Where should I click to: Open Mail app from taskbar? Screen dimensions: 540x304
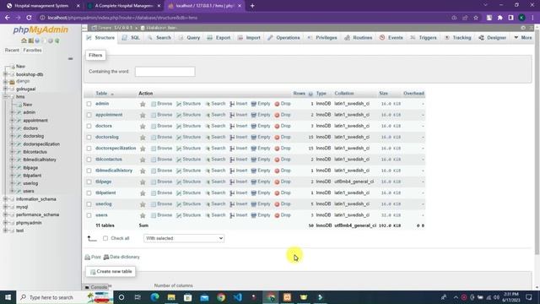click(204, 297)
